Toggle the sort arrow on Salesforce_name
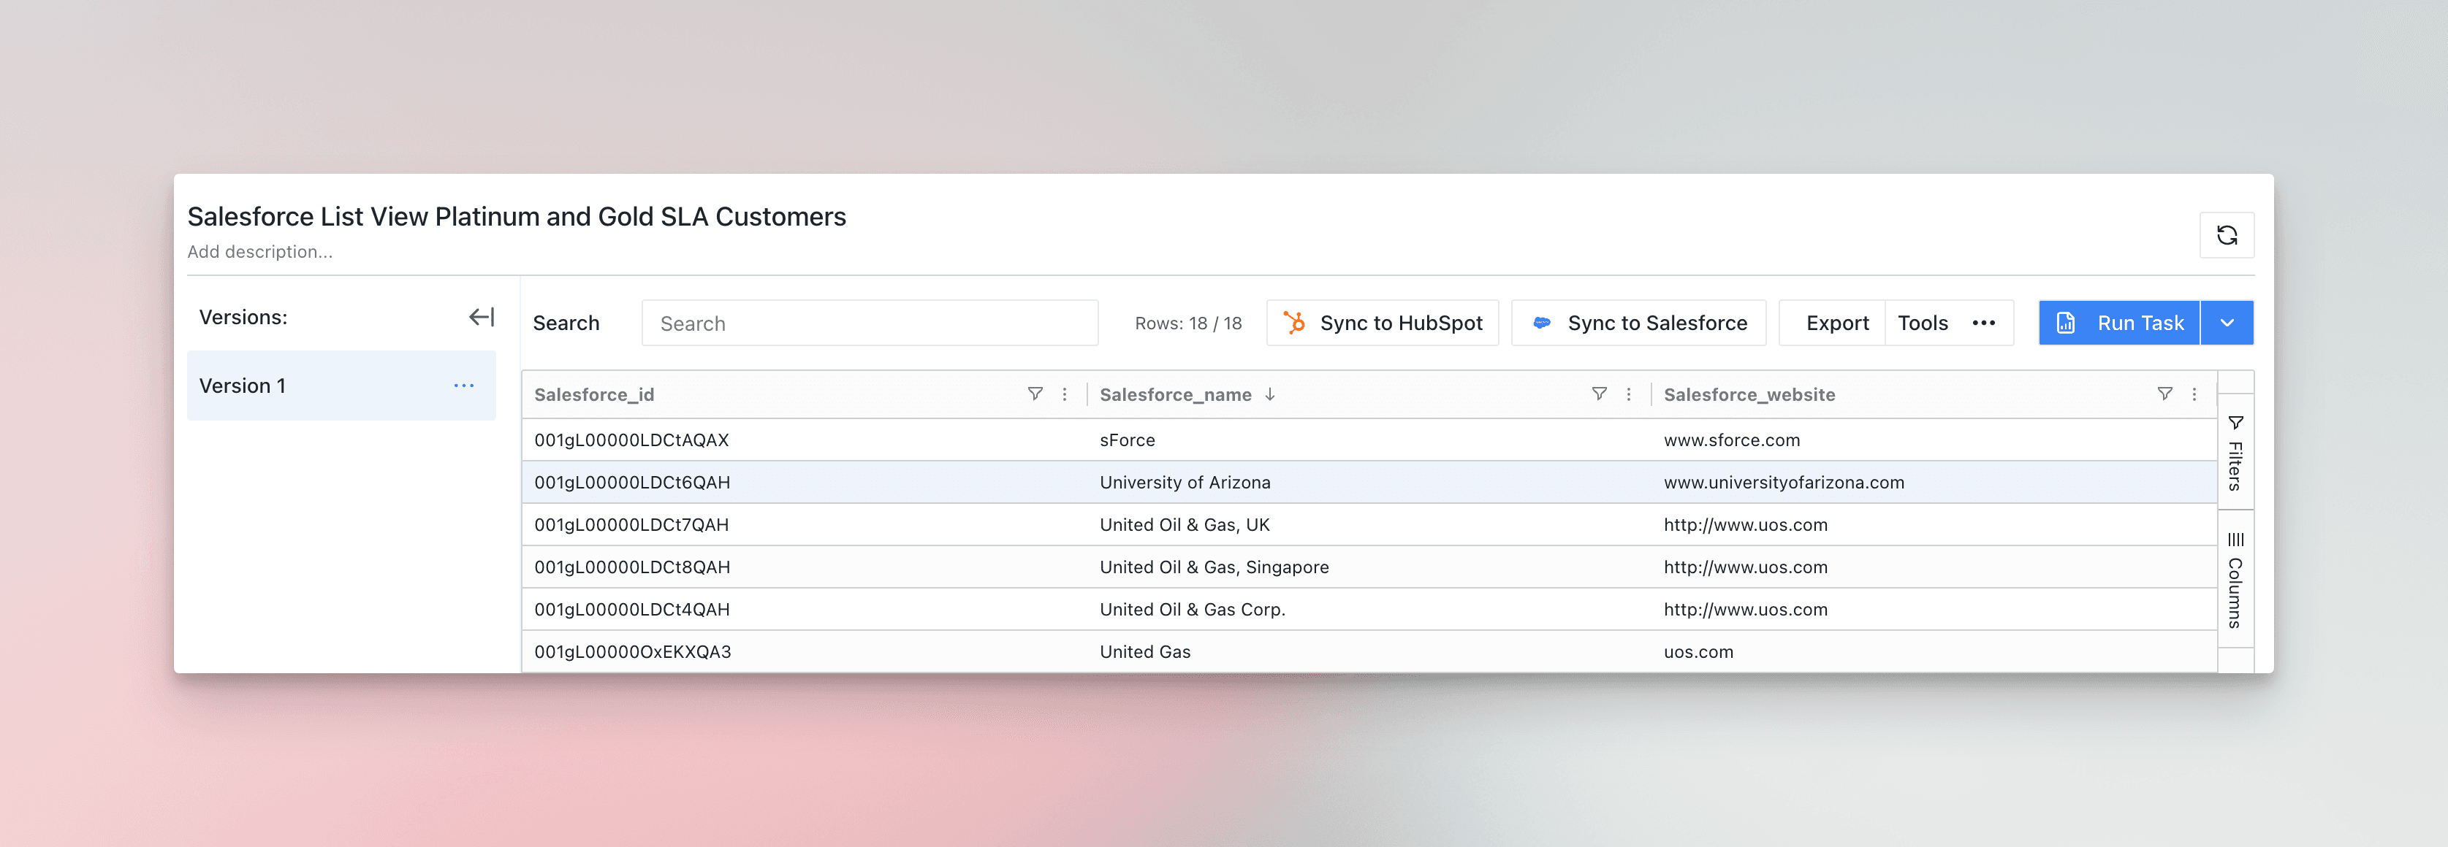Image resolution: width=2448 pixels, height=847 pixels. [1271, 394]
